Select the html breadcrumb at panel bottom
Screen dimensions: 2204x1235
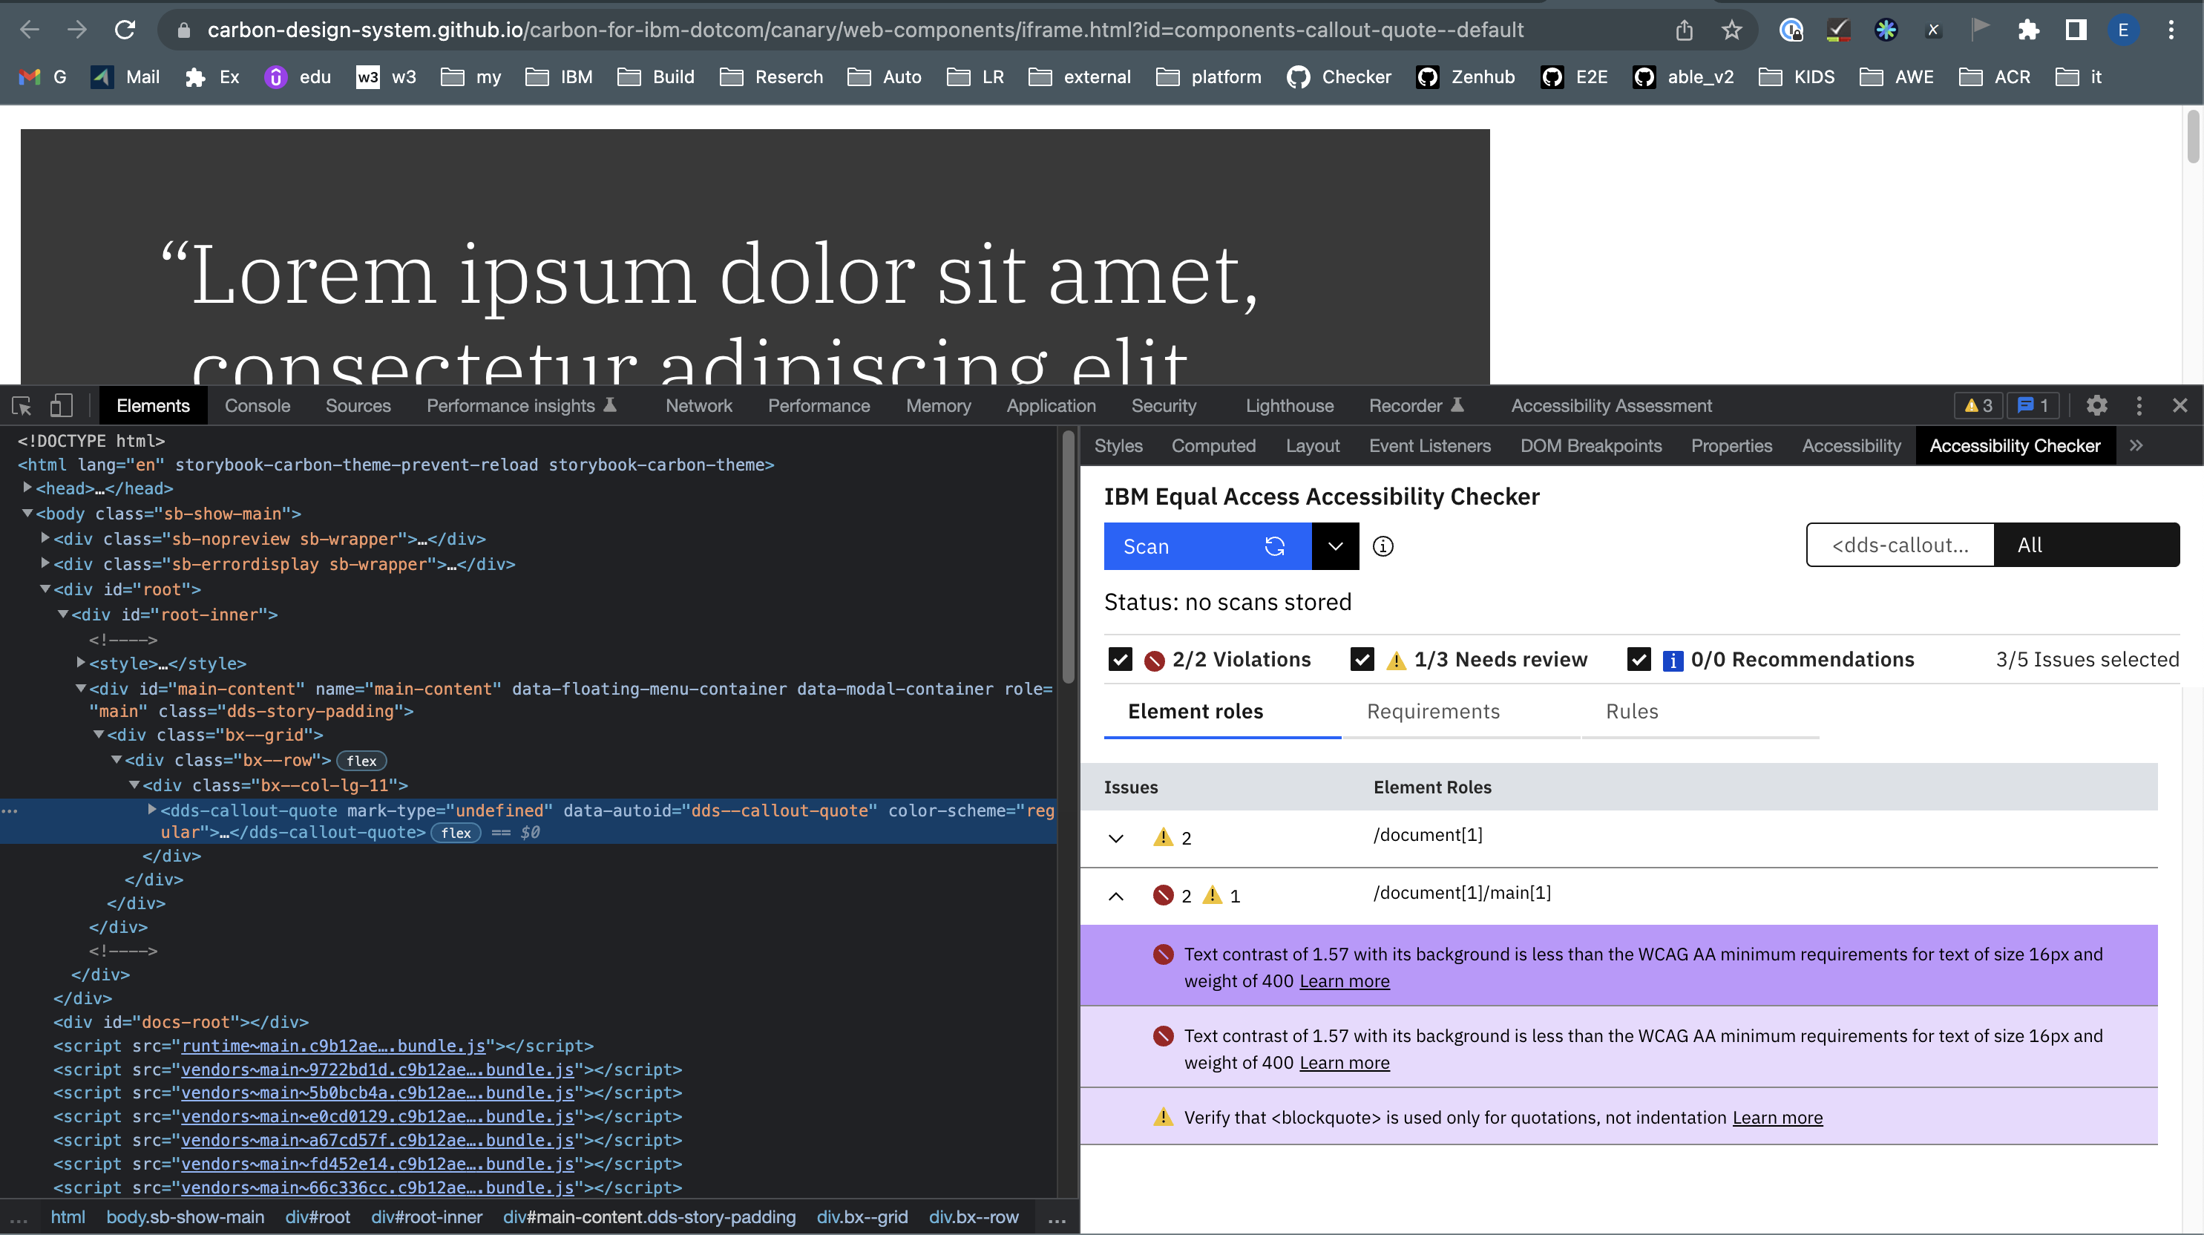(68, 1217)
